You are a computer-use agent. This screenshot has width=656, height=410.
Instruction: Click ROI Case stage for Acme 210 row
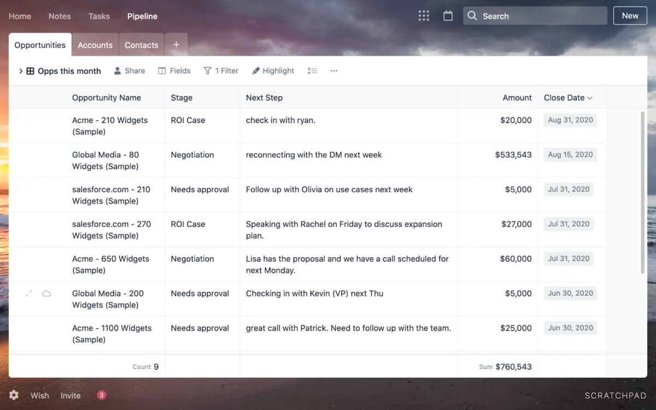[188, 120]
